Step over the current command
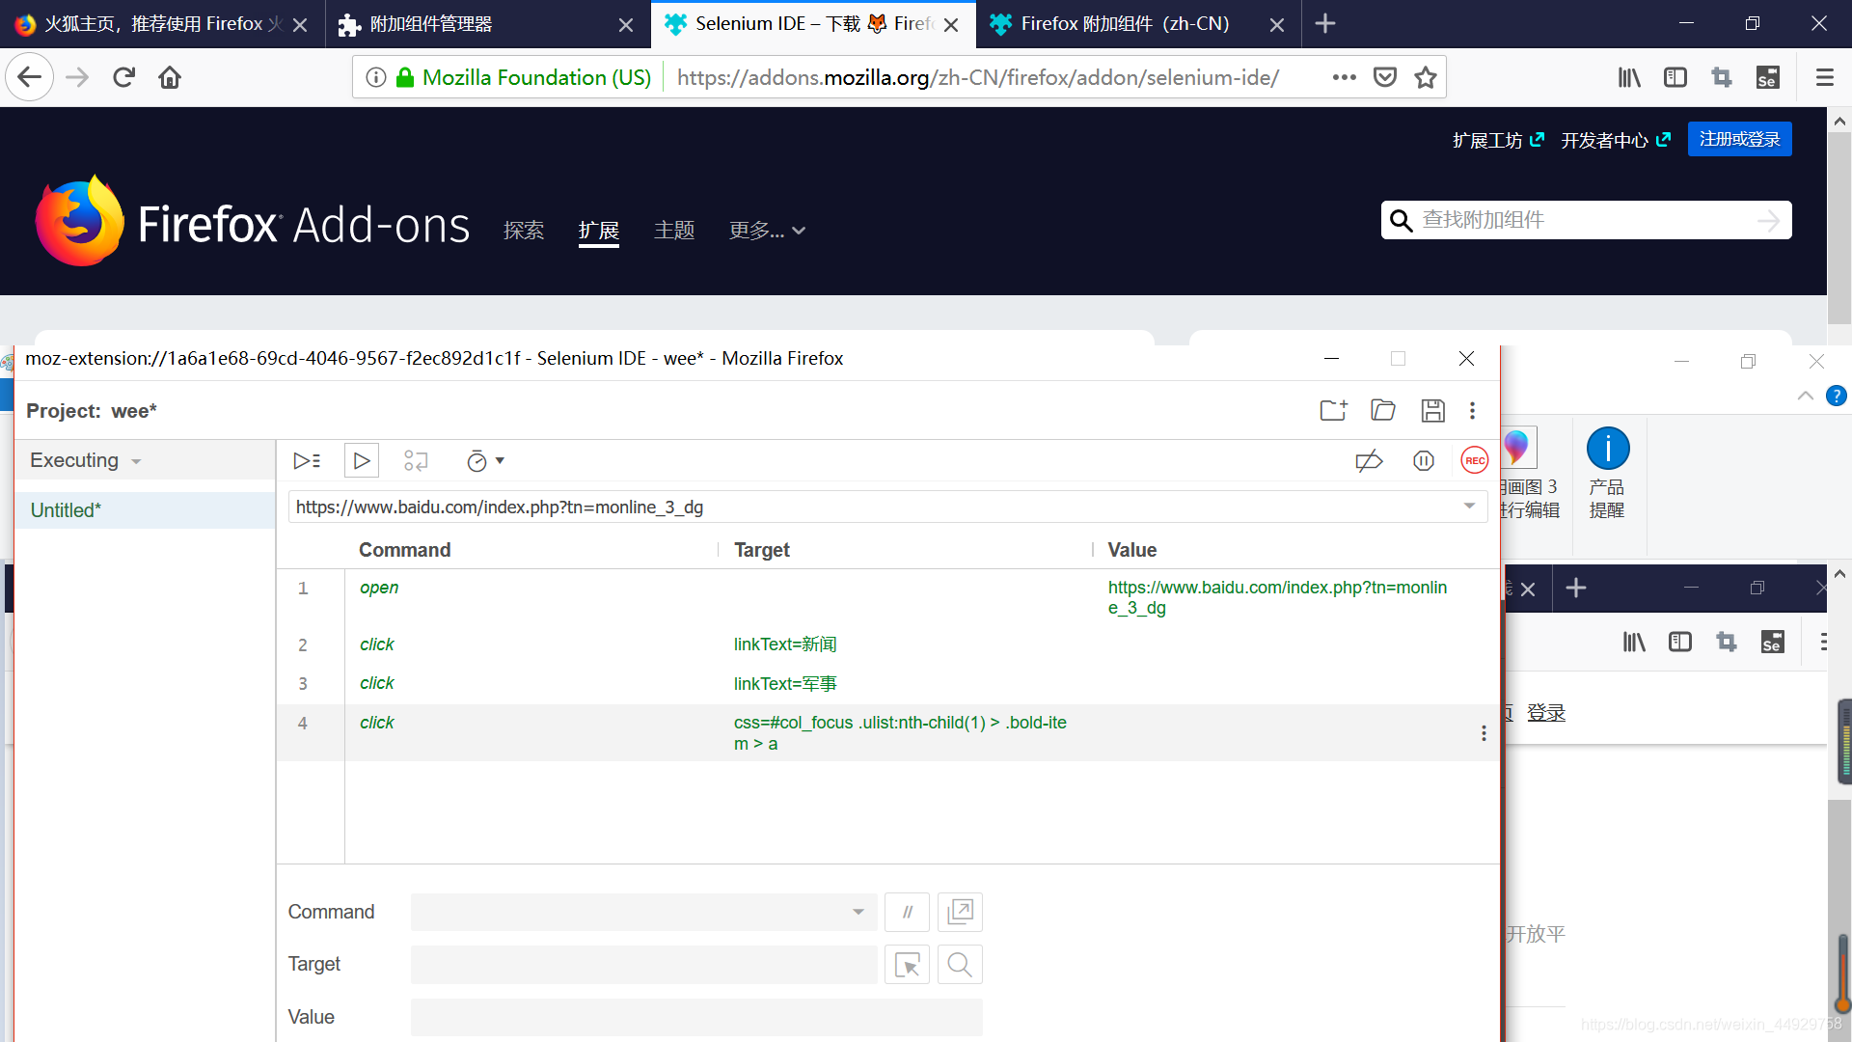1852x1042 pixels. 416,461
